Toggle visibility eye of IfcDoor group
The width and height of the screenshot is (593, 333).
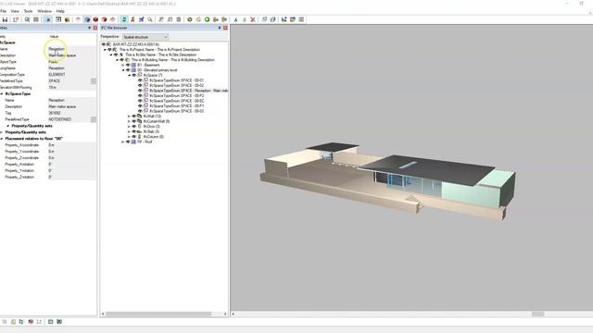pos(133,127)
